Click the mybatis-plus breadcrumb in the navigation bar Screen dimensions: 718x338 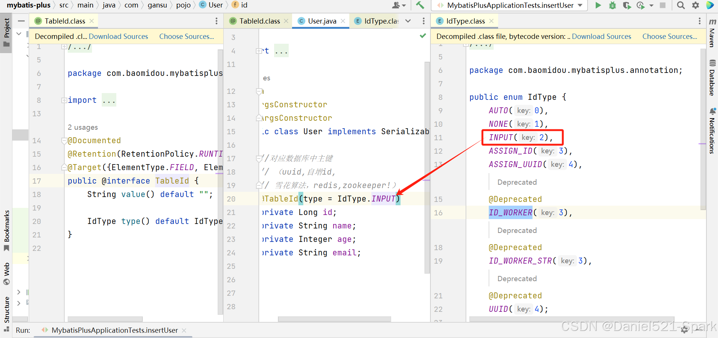click(28, 5)
